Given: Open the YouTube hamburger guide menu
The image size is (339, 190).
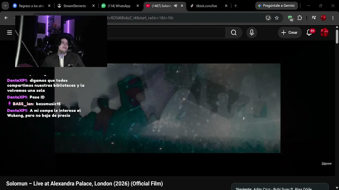Looking at the screenshot, I should coord(10,32).
